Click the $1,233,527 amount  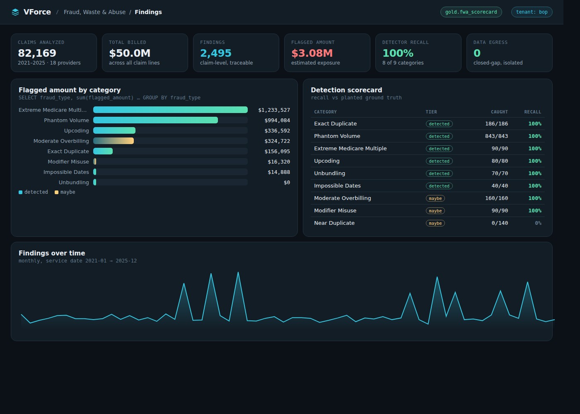click(274, 110)
